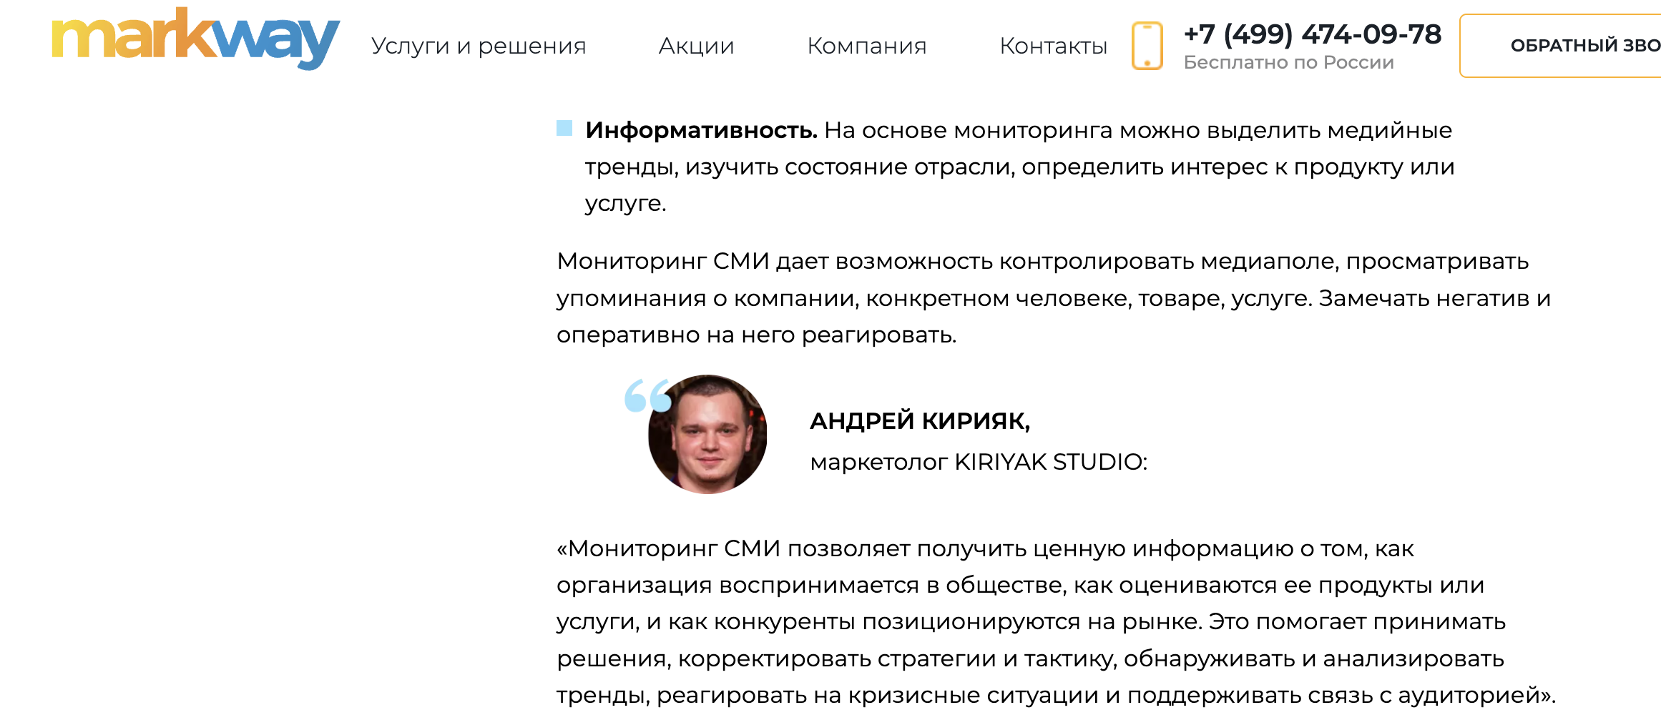Click the Бесплатно по России label

(x=1288, y=63)
